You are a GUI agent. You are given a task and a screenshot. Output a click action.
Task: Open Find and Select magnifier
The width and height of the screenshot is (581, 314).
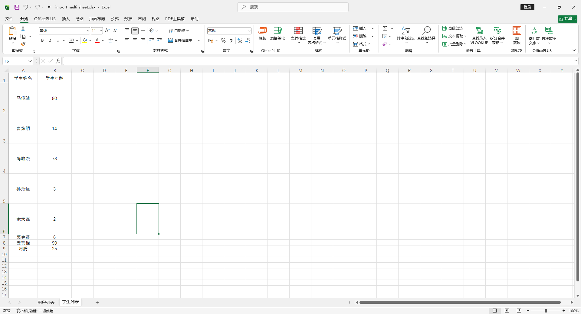tap(426, 31)
